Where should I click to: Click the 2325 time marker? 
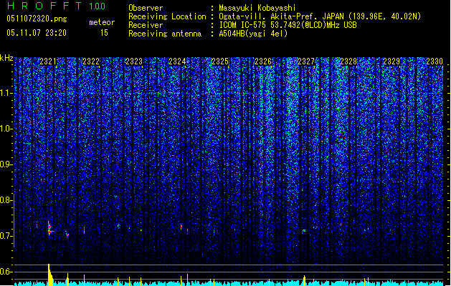(x=220, y=61)
